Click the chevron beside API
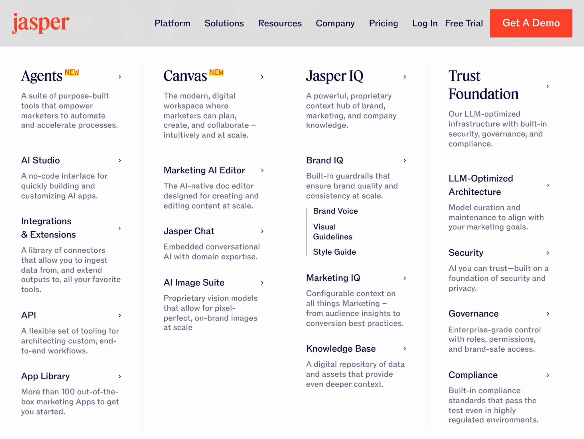Image resolution: width=584 pixels, height=439 pixels. pos(120,315)
